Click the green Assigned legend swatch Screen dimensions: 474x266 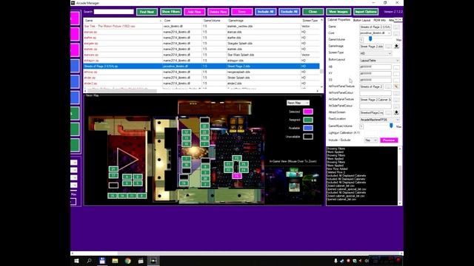[308, 120]
